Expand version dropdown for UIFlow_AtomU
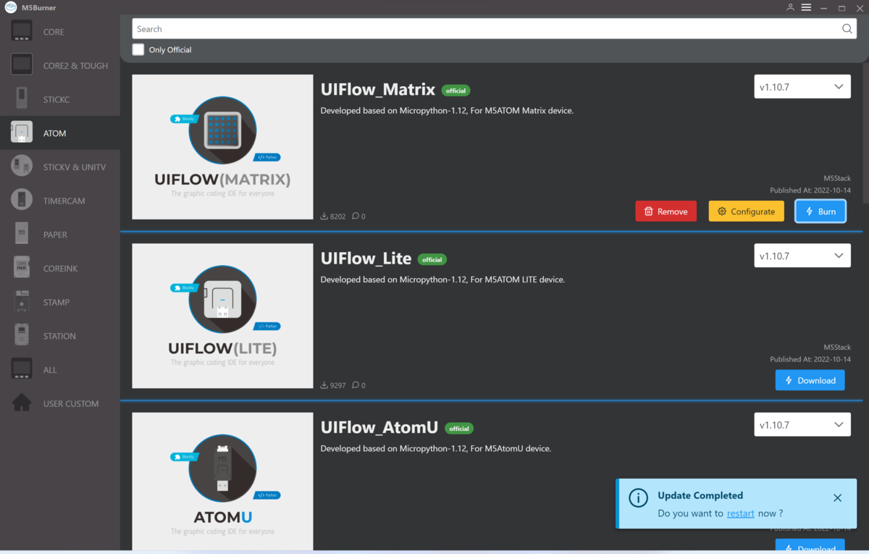The height and width of the screenshot is (554, 869). click(x=802, y=424)
